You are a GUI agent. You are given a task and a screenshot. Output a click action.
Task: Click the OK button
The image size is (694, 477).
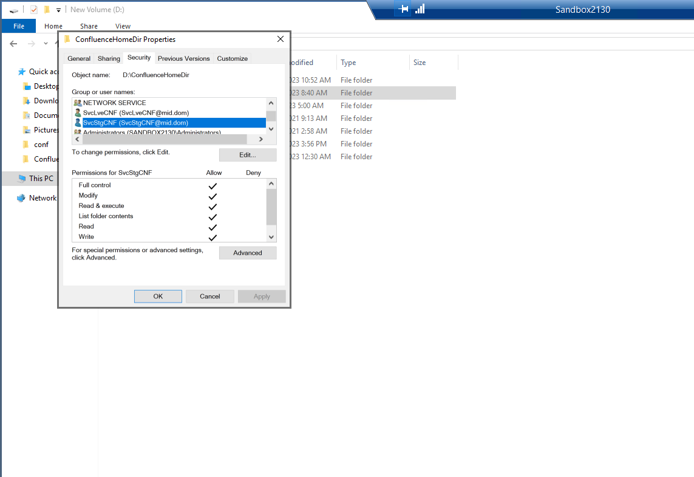(158, 297)
